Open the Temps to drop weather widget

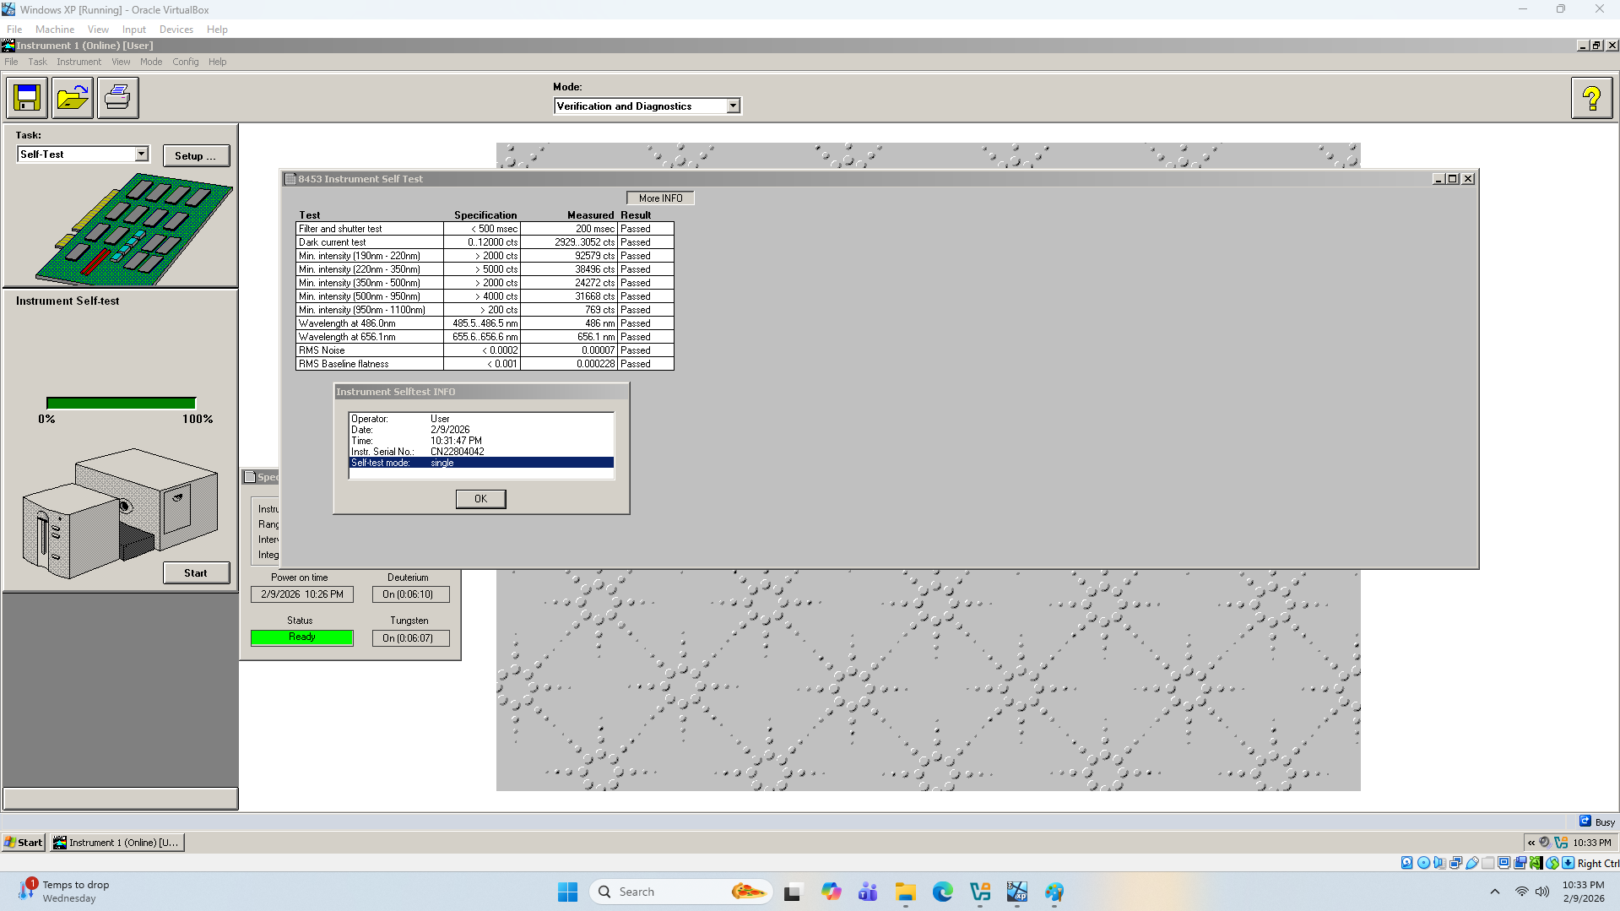(64, 892)
